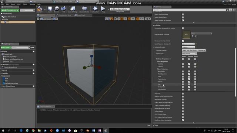Add a new event dispatcher with plus icon
The height and width of the screenshot is (133, 237).
[x=34, y=86]
